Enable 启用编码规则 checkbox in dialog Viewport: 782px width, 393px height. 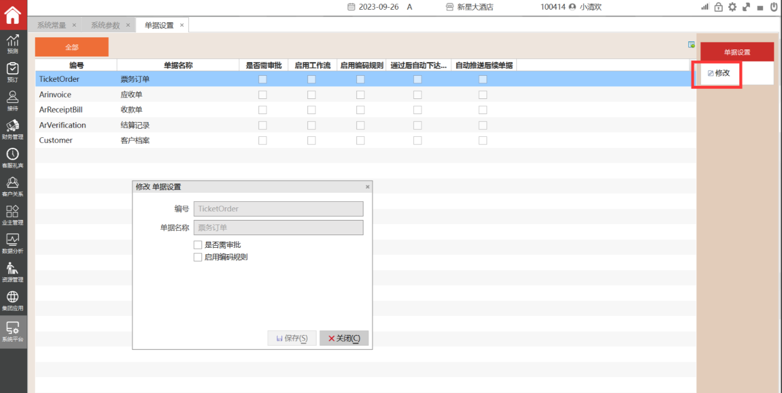click(198, 257)
